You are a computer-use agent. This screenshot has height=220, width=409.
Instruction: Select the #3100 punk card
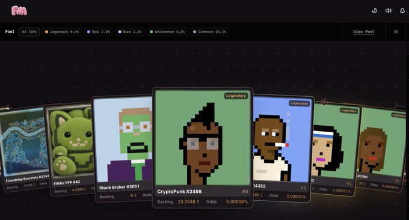380,149
